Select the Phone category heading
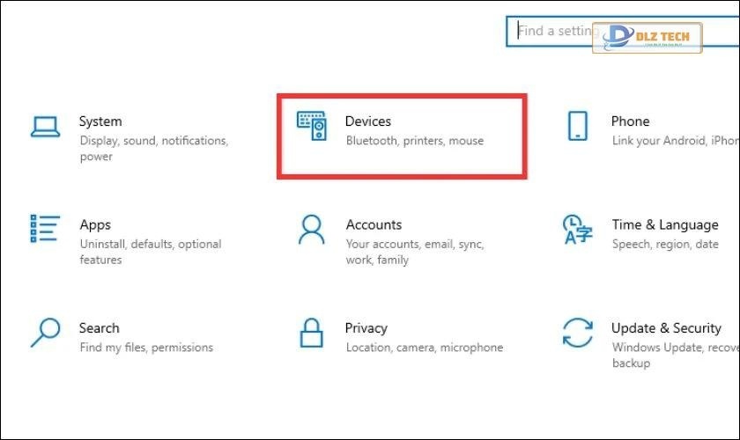The image size is (740, 440). [630, 121]
